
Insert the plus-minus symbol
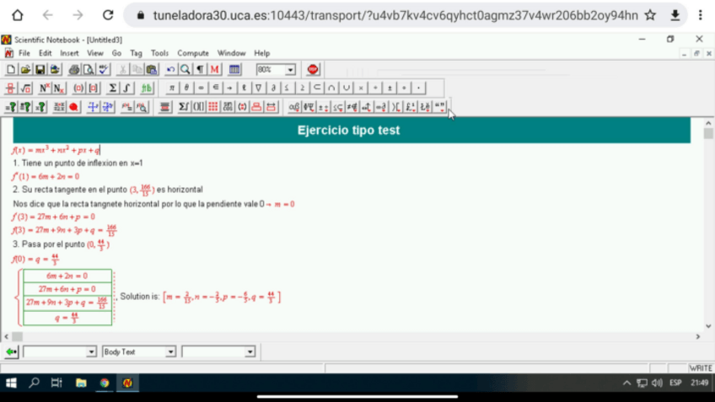click(390, 88)
